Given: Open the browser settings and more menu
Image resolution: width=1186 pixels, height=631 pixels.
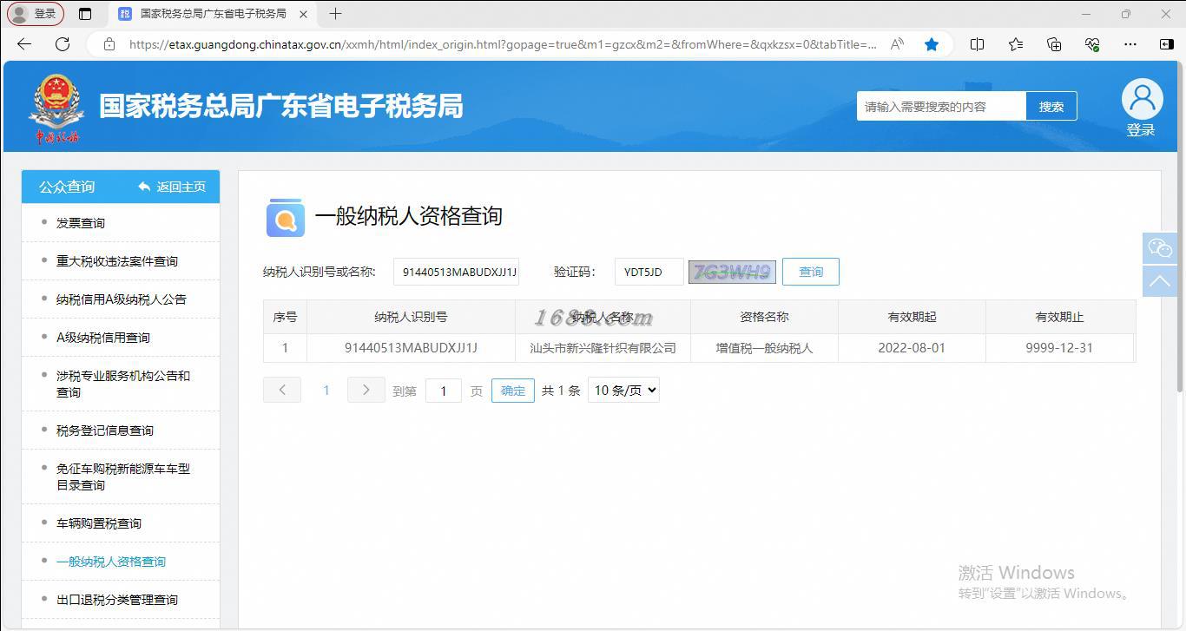Looking at the screenshot, I should coord(1130,44).
